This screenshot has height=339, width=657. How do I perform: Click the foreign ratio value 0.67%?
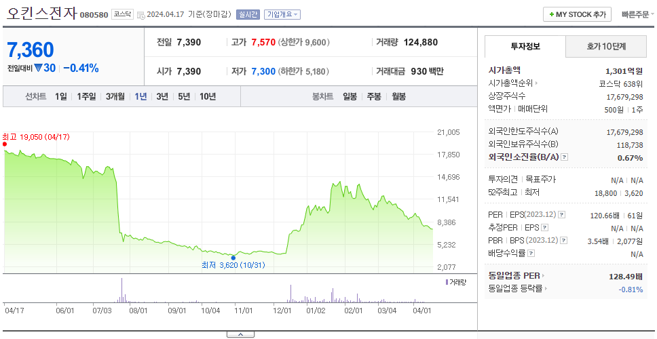[630, 158]
